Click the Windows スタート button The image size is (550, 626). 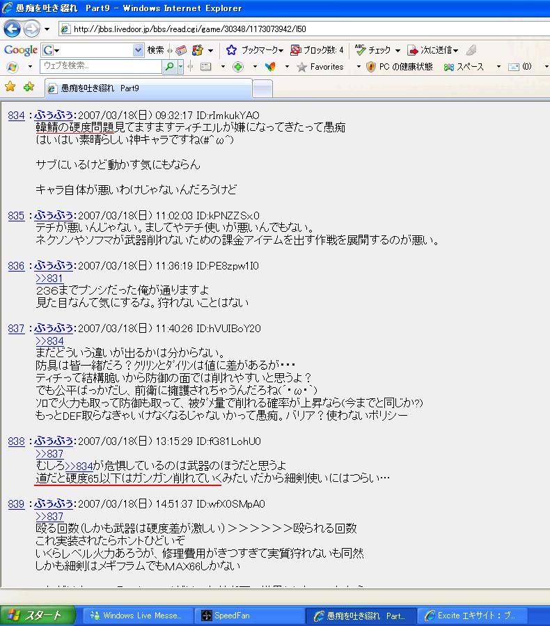pos(38,616)
